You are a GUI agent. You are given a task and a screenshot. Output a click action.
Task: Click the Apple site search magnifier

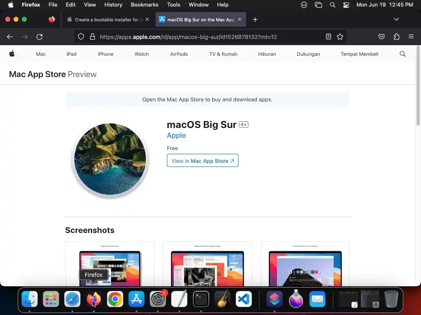click(x=402, y=54)
